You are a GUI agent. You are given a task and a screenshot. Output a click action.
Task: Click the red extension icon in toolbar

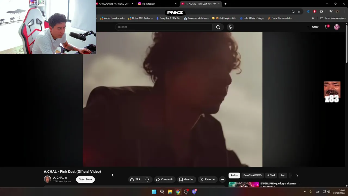click(x=315, y=11)
